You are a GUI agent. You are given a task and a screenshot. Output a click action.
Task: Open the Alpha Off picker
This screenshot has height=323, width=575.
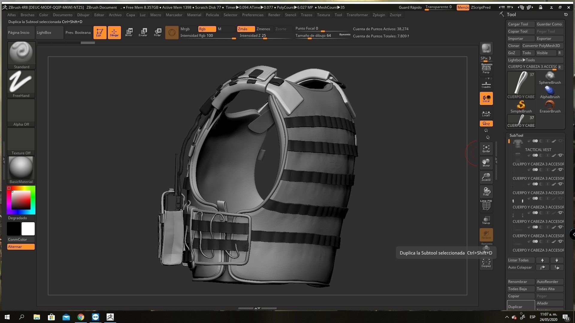pyautogui.click(x=21, y=113)
